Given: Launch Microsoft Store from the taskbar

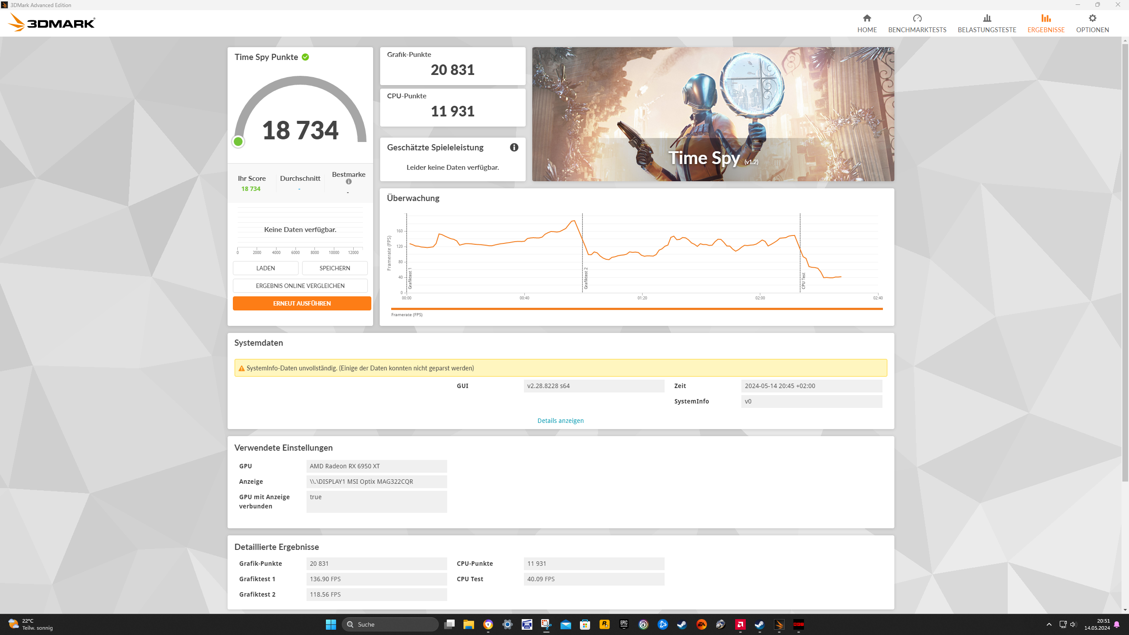Looking at the screenshot, I should click(585, 624).
